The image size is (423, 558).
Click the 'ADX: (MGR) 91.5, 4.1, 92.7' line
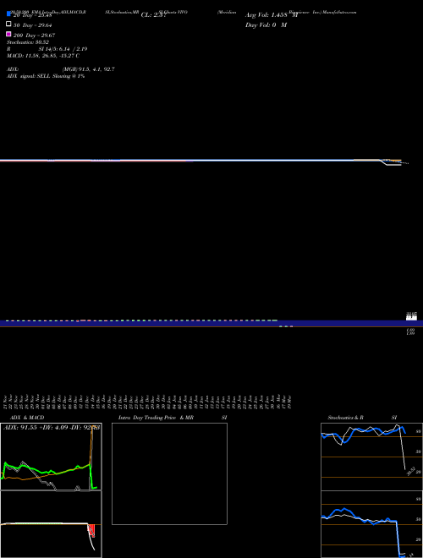pyautogui.click(x=61, y=69)
